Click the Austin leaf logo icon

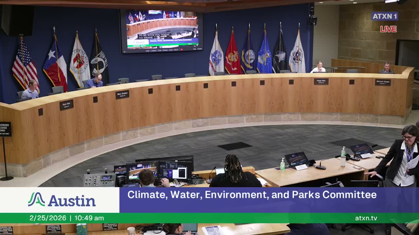pyautogui.click(x=36, y=199)
